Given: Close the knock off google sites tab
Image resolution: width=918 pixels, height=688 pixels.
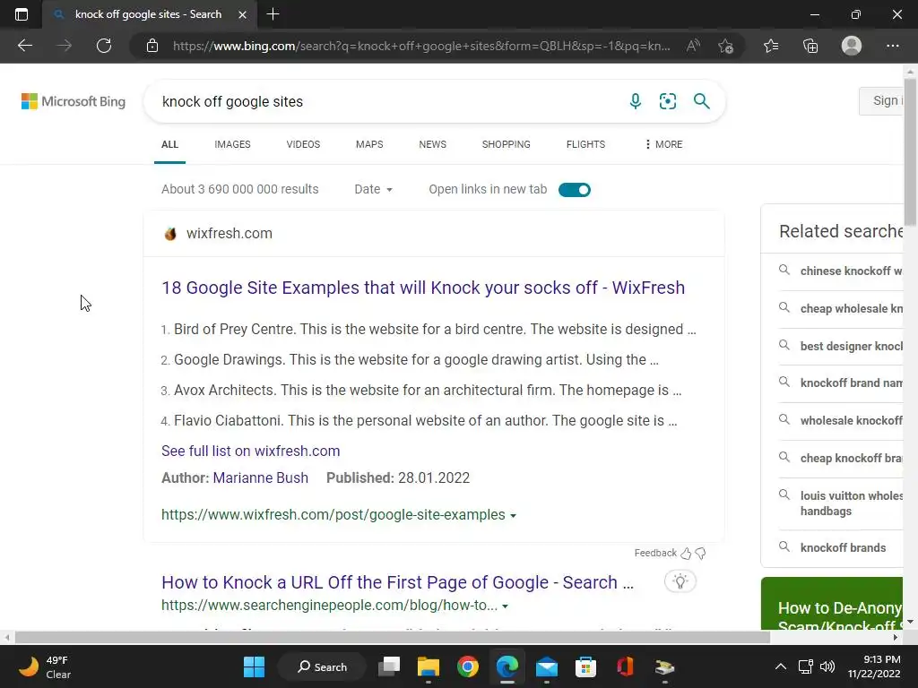Looking at the screenshot, I should point(242,14).
